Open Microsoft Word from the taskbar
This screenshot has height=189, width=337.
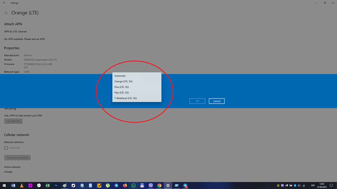point(13,186)
